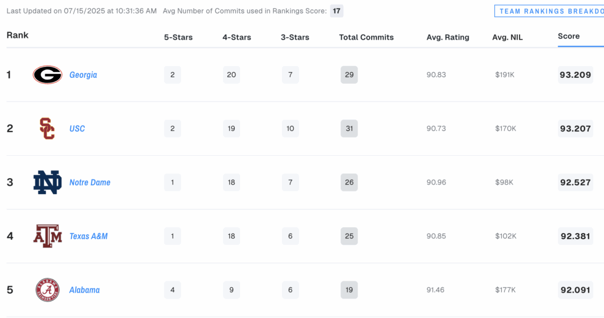Click the USC Trojans logo
This screenshot has width=604, height=318.
(47, 129)
